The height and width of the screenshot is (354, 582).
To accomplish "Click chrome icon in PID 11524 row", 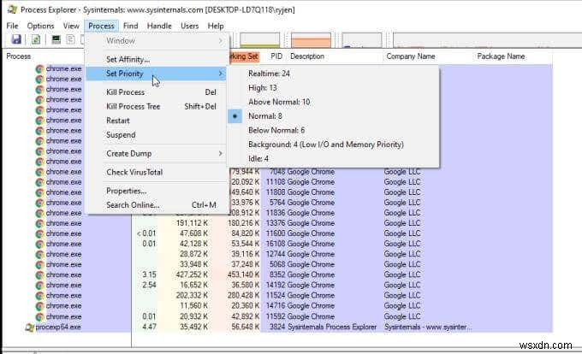I will coord(39,296).
